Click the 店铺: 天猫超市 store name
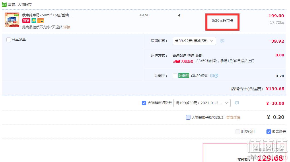 (x=20, y=4)
